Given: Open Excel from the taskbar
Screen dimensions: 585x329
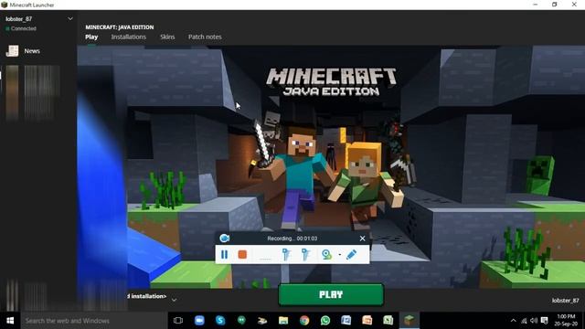Looking at the screenshot, I should (x=388, y=320).
